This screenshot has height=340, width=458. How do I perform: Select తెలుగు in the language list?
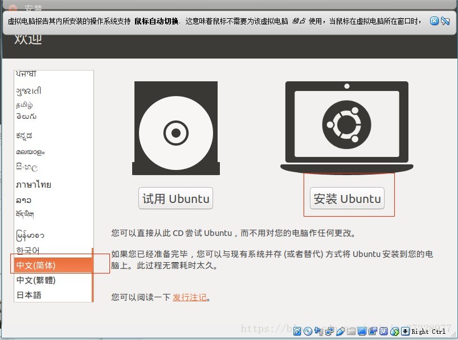(54, 117)
